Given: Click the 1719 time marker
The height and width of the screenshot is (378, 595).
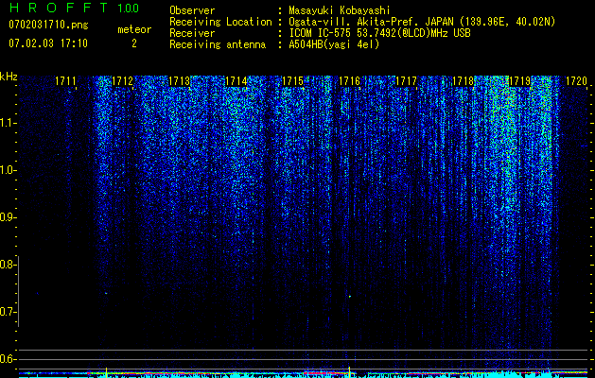Looking at the screenshot, I should 519,81.
